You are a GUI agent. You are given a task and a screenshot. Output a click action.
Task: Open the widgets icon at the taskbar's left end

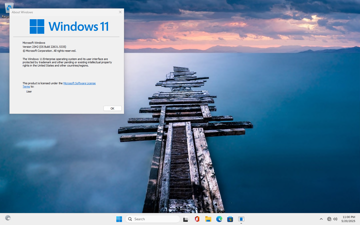pos(8,218)
